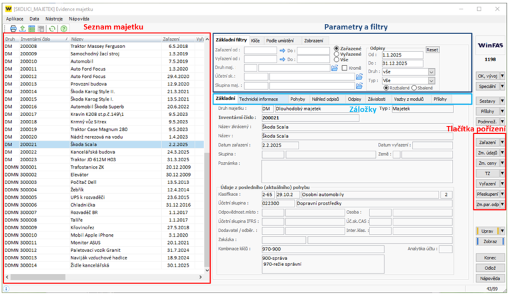This screenshot has height=296, width=512.
Task: Click the Nápověda button at bottom right
Action: (x=490, y=279)
